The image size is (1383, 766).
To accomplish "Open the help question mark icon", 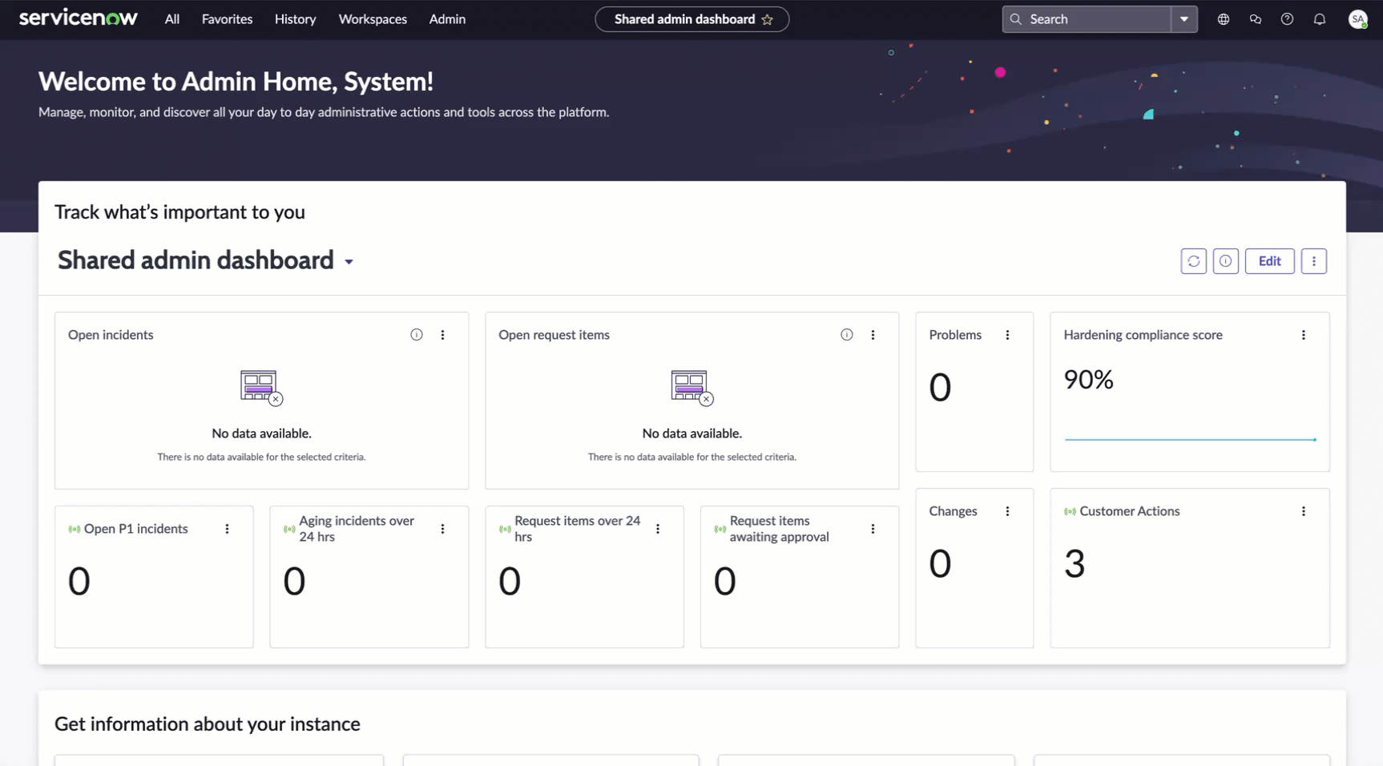I will (x=1287, y=19).
